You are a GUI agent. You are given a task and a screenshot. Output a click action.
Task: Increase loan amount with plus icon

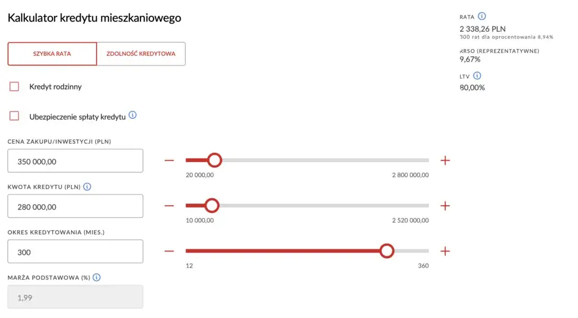[x=445, y=206]
